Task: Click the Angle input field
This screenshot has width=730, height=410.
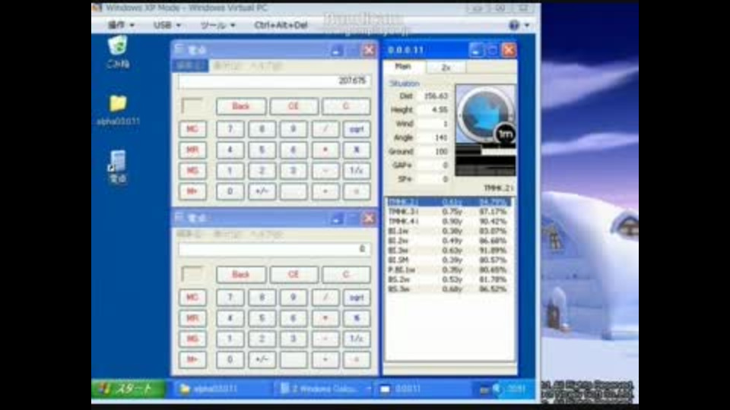Action: (x=433, y=137)
